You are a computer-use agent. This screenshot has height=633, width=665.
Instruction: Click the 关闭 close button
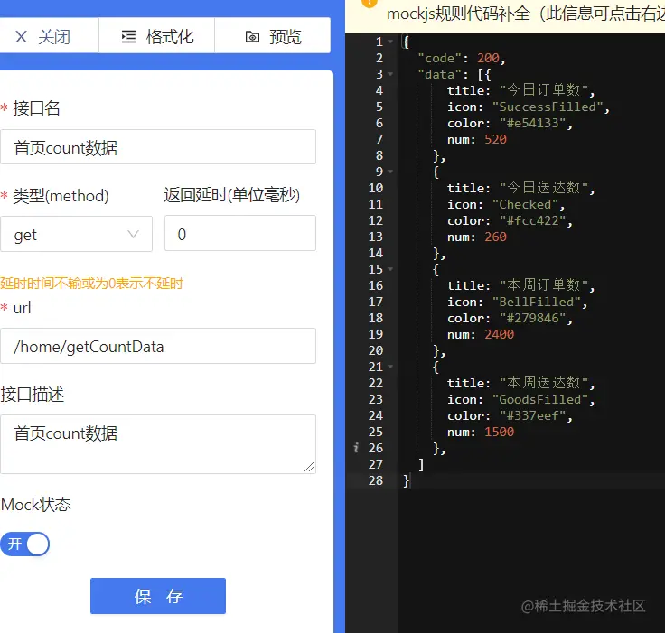click(x=49, y=36)
